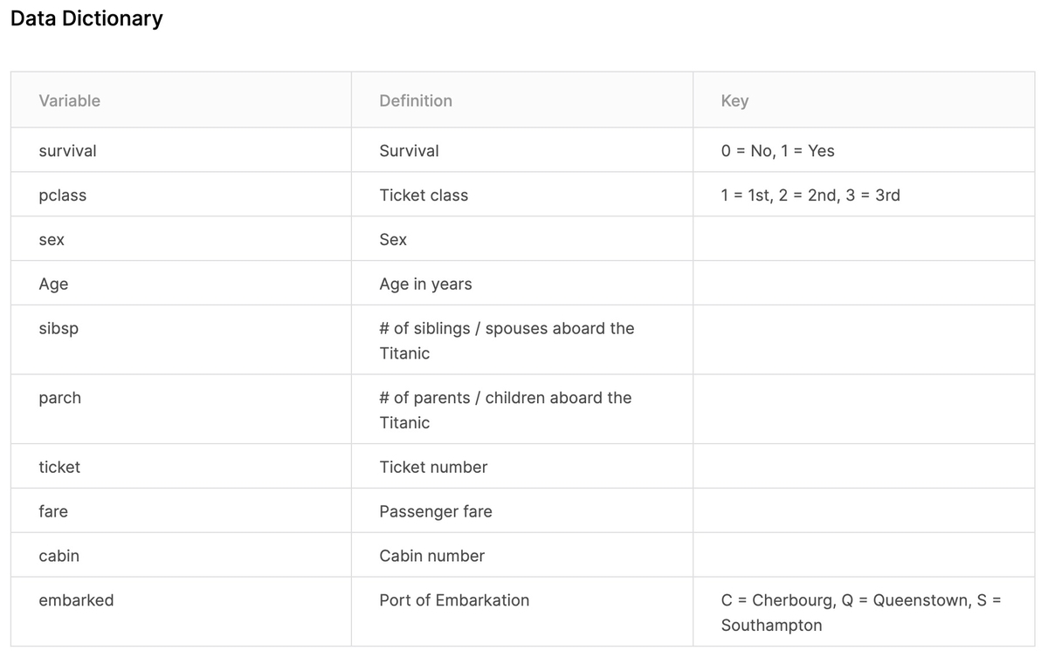Screen dimensions: 1048x657
Task: Select the parch variable cell
Action: (59, 398)
